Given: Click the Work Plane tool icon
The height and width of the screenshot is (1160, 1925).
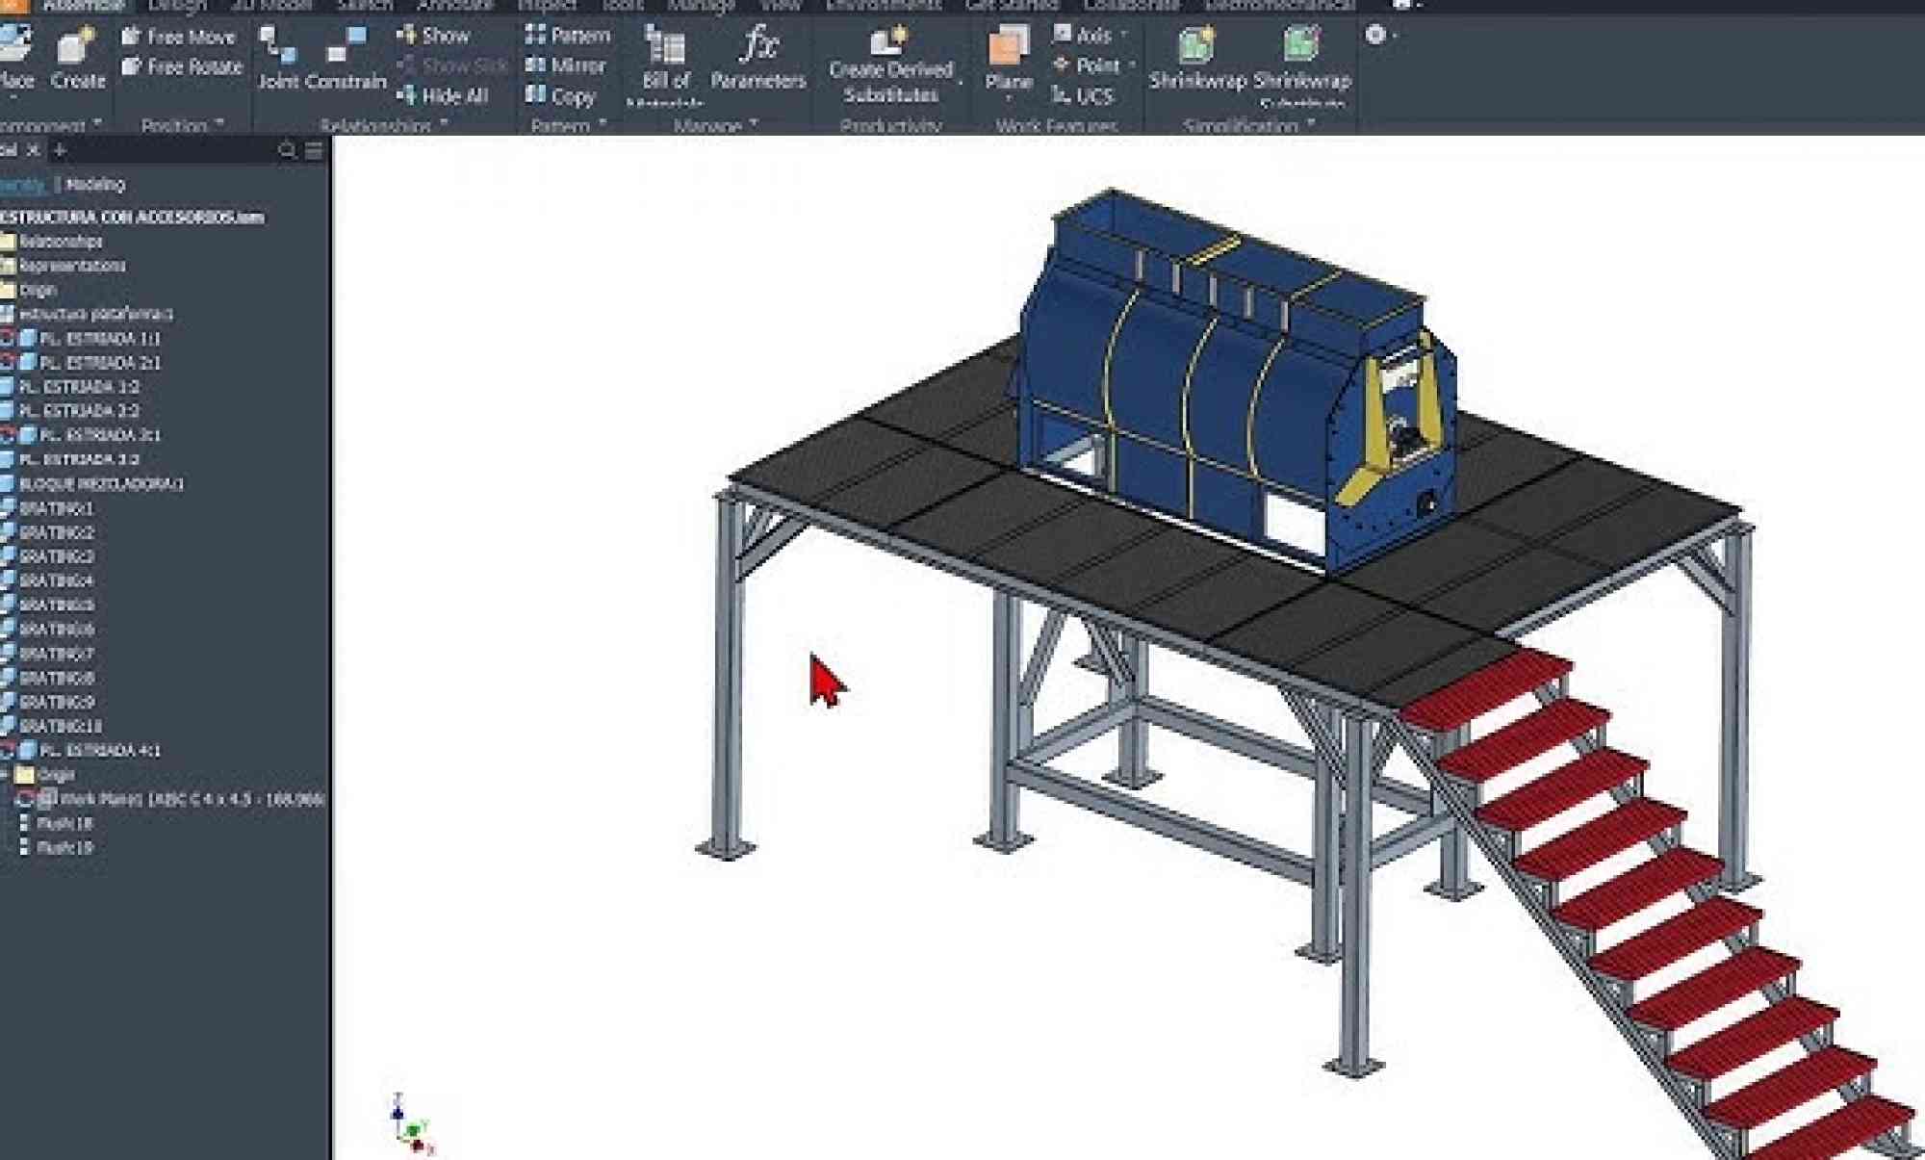Looking at the screenshot, I should (1008, 46).
